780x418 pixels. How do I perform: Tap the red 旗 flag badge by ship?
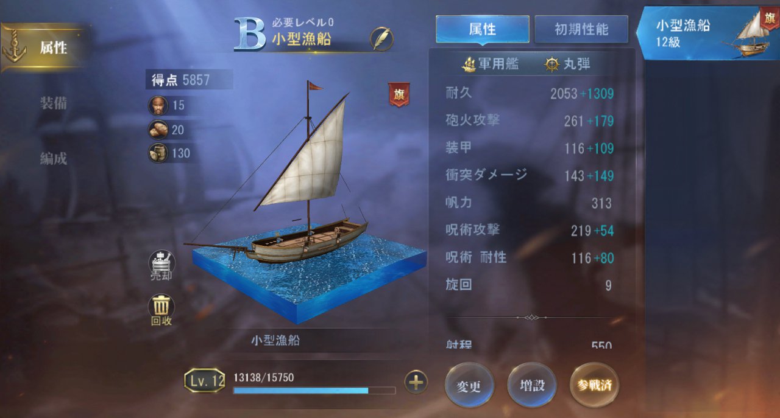[x=399, y=94]
